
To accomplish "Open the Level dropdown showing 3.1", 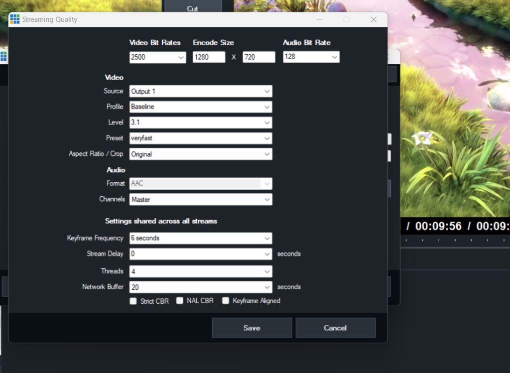I will (201, 123).
